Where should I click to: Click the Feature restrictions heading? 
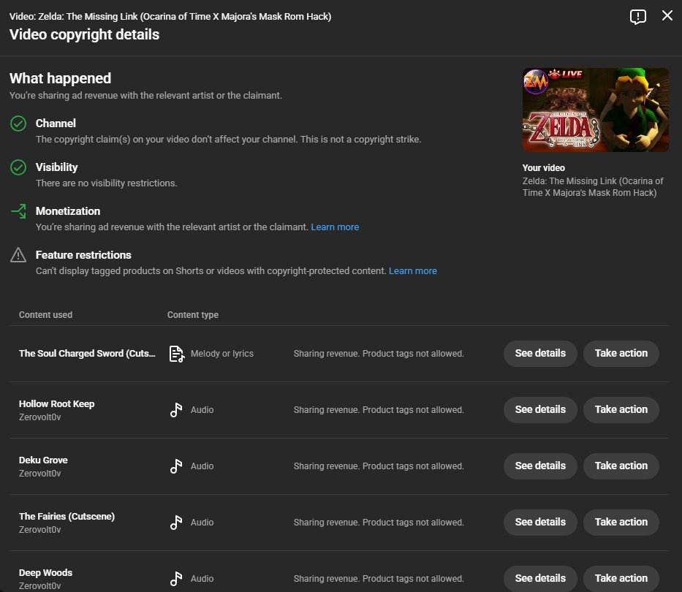tap(83, 255)
